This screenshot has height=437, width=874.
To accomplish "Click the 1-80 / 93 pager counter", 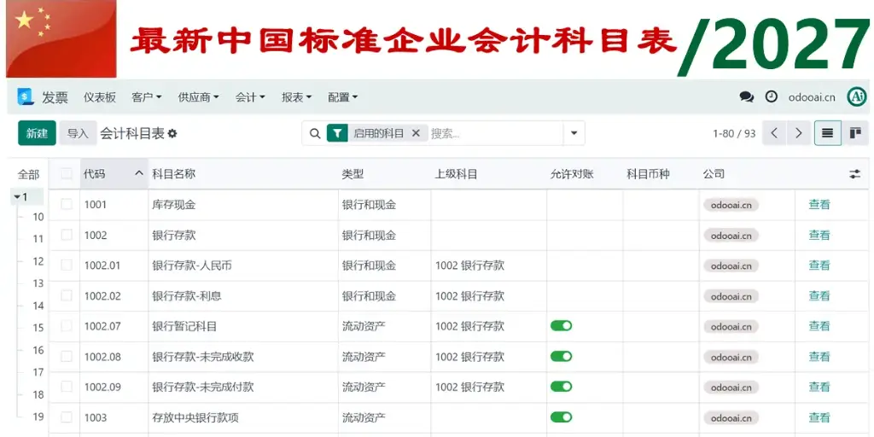I will pos(734,134).
